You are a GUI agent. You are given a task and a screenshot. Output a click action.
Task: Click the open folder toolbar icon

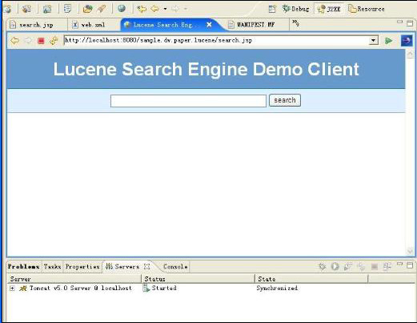coord(87,9)
